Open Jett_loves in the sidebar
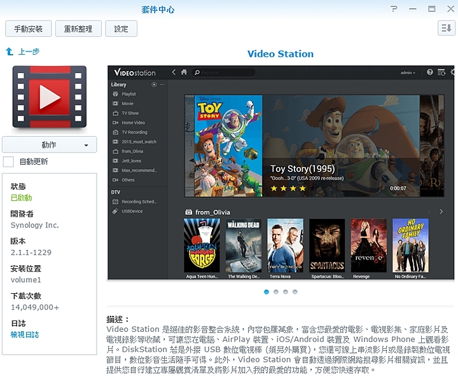Screen dimensions: 458x377 click(132, 161)
